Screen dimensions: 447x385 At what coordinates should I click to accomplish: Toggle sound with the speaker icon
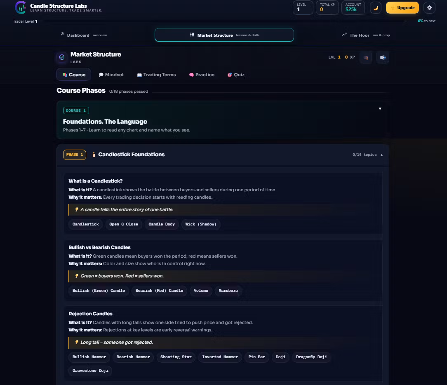[x=383, y=57]
